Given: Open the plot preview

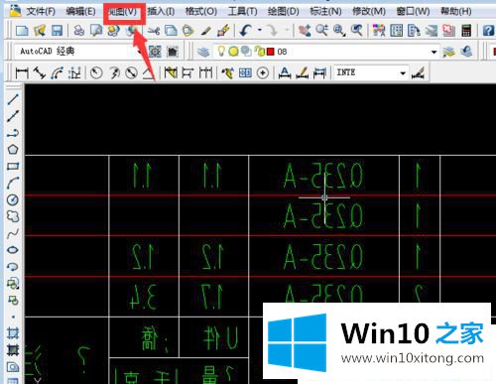Looking at the screenshot, I should click(x=96, y=31).
